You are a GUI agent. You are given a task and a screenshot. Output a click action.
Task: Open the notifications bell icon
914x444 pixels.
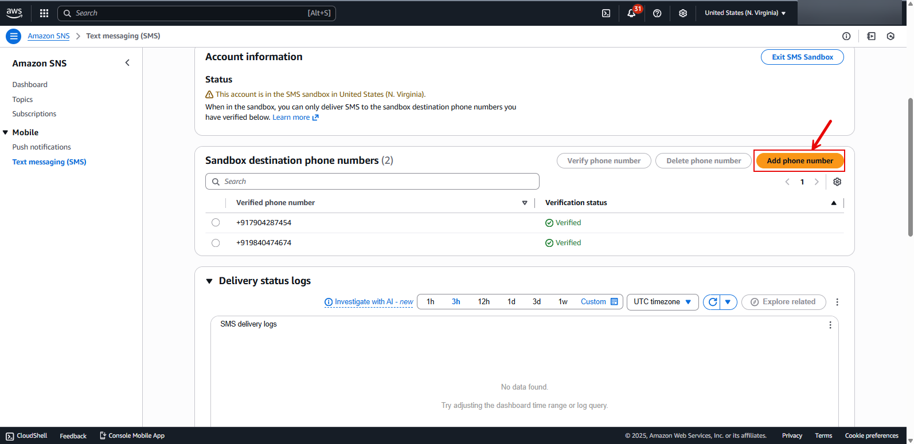(x=631, y=13)
